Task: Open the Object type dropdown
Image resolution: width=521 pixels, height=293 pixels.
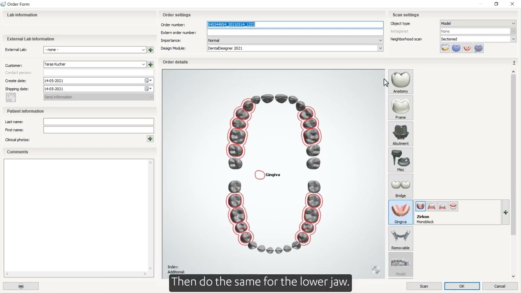Action: (513, 23)
